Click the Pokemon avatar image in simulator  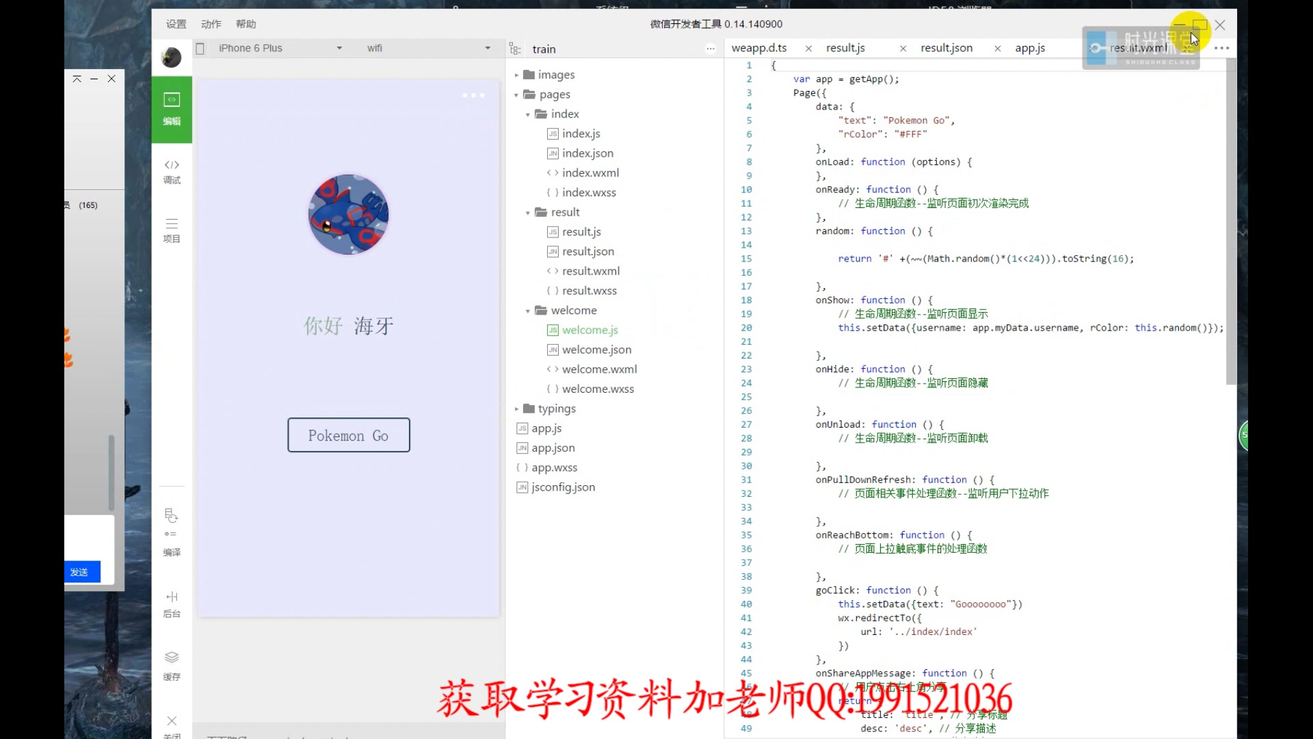[349, 214]
